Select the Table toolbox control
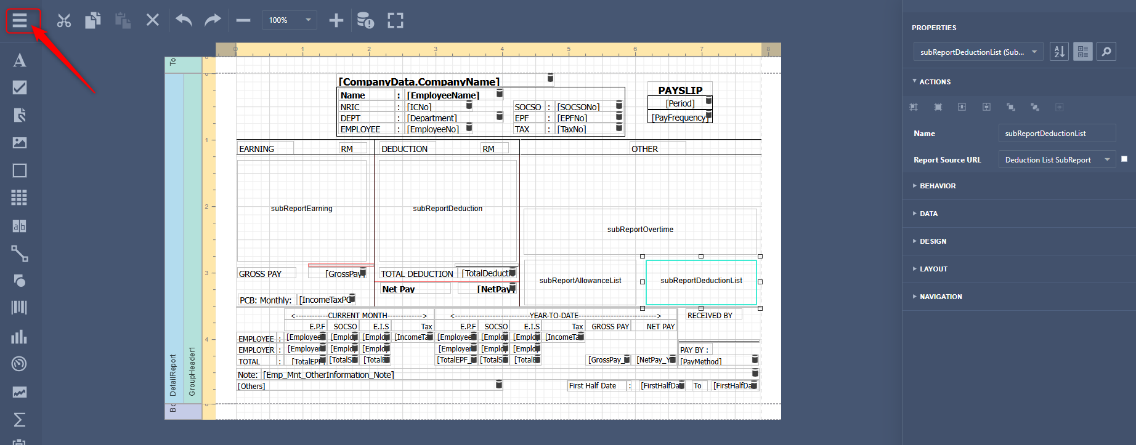The image size is (1136, 445). point(20,198)
